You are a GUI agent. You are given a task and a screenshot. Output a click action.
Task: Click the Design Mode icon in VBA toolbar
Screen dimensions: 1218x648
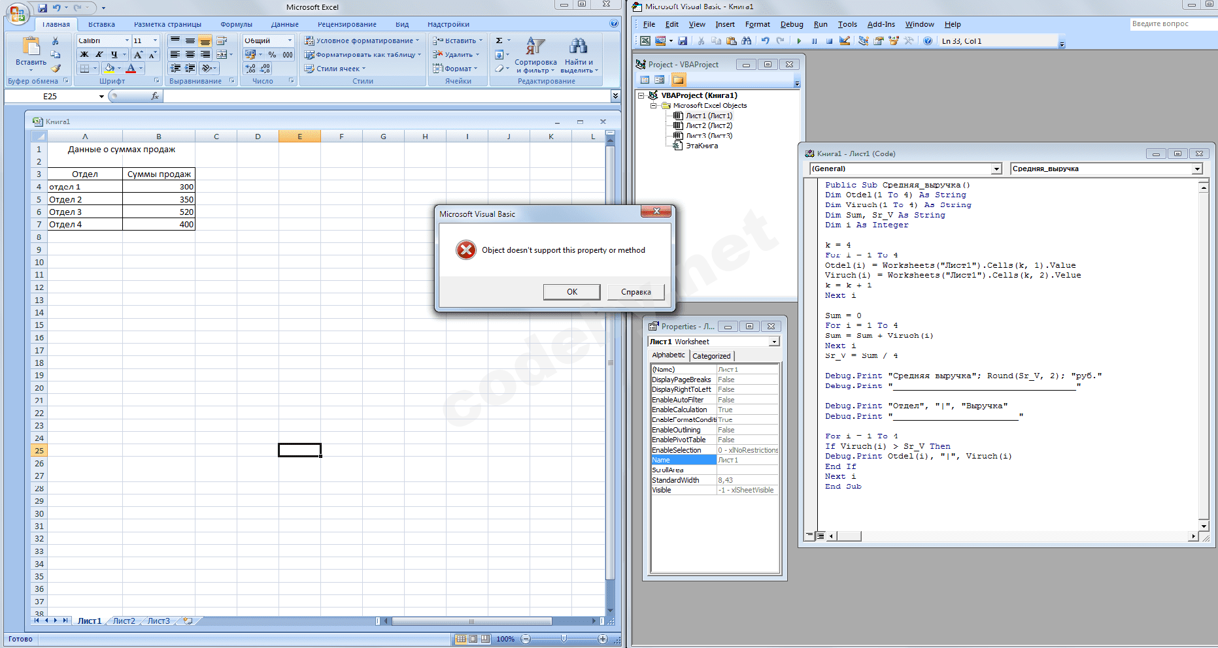click(x=845, y=41)
